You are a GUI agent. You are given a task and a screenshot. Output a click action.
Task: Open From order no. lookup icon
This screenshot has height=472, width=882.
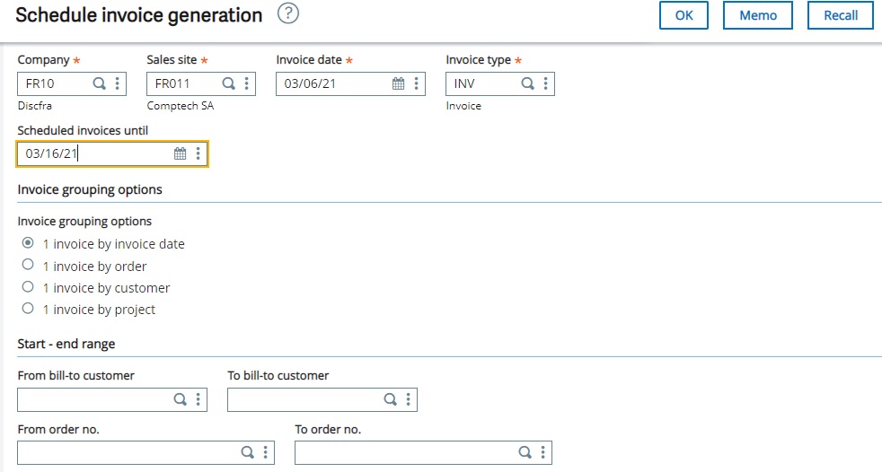pos(248,452)
